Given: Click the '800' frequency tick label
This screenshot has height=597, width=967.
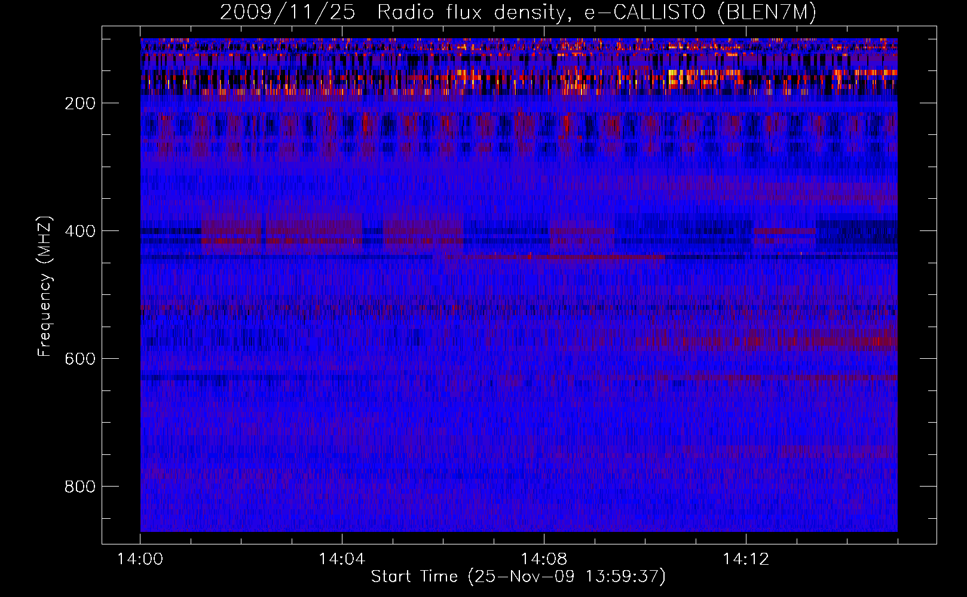Looking at the screenshot, I should pyautogui.click(x=80, y=487).
